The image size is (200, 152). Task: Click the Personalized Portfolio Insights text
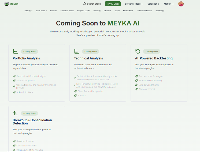tap(31, 76)
